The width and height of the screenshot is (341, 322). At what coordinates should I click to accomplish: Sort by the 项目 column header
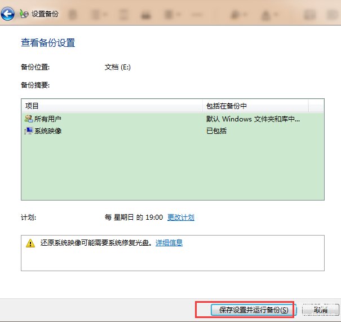tap(112, 106)
